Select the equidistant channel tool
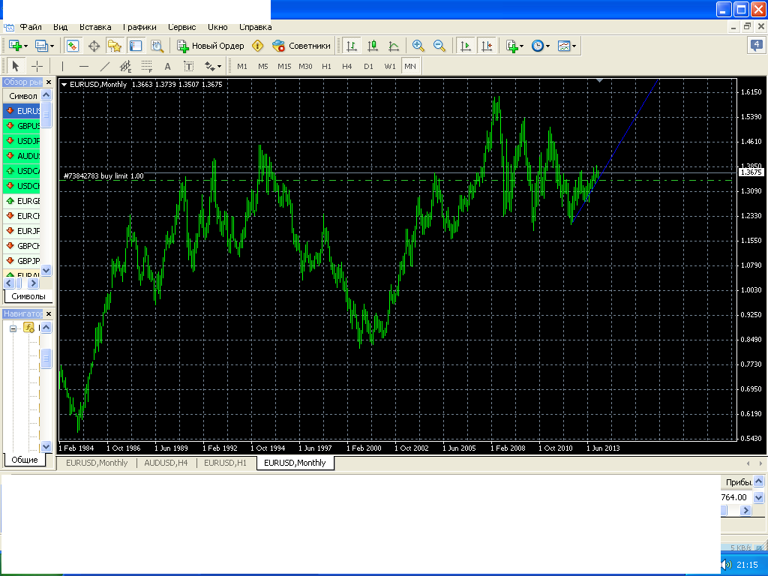This screenshot has height=576, width=768. (125, 66)
